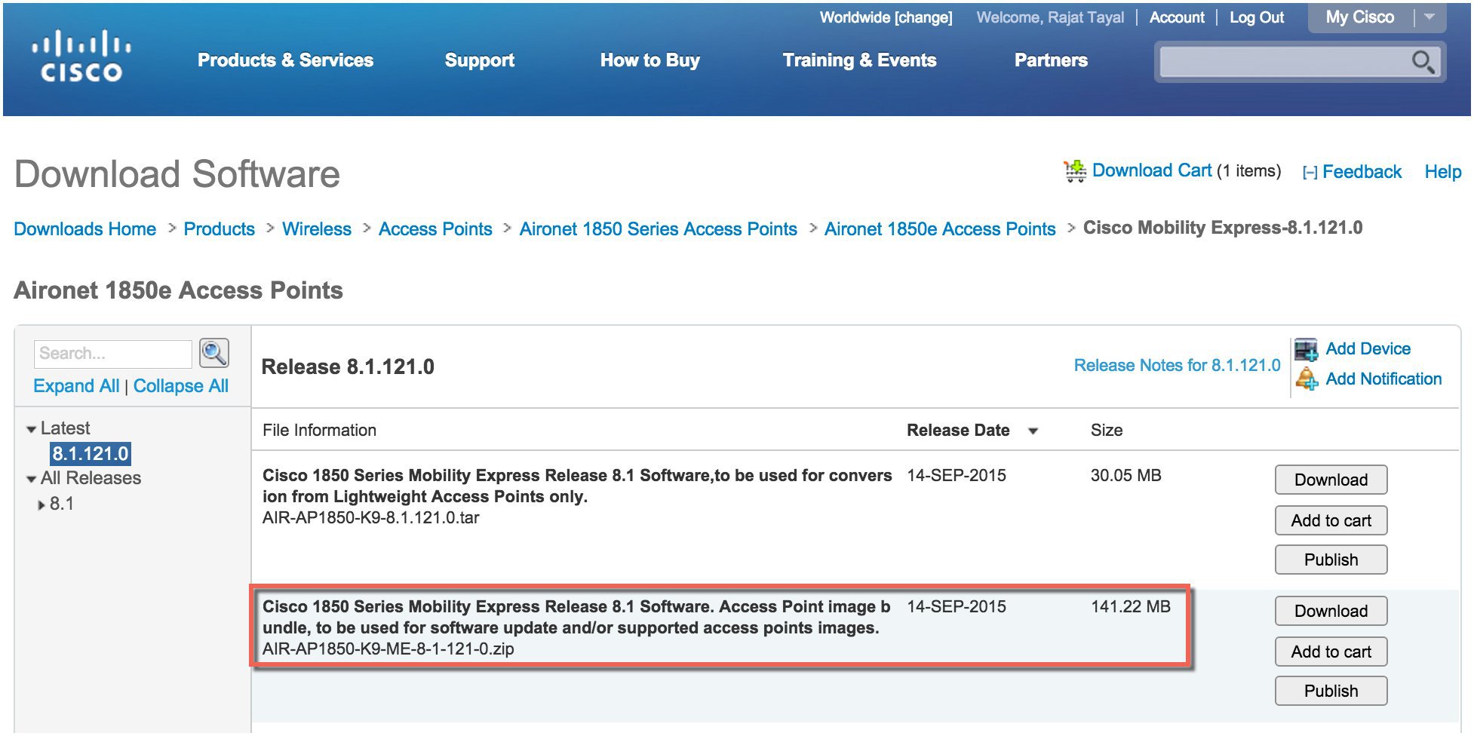Click the Add Device link
This screenshot has width=1474, height=736.
pyautogui.click(x=1368, y=349)
